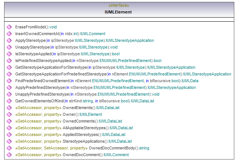Click the IUMLElement return type of Owner
This screenshot has height=161, width=238.
pos(91,115)
